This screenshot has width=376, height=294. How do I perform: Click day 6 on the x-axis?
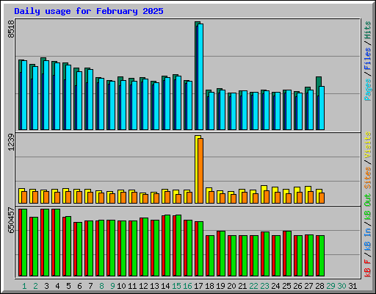[x=79, y=286]
